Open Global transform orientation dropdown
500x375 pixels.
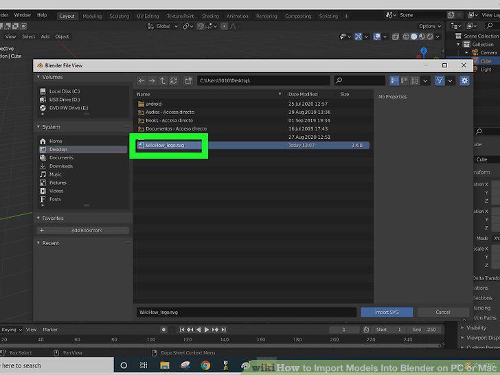click(x=163, y=27)
